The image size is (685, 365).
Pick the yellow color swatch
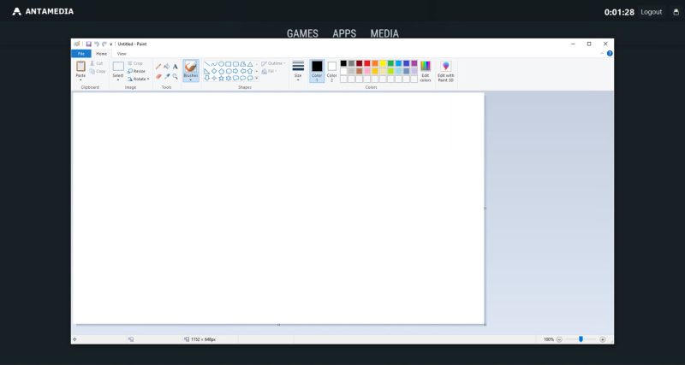click(x=383, y=63)
